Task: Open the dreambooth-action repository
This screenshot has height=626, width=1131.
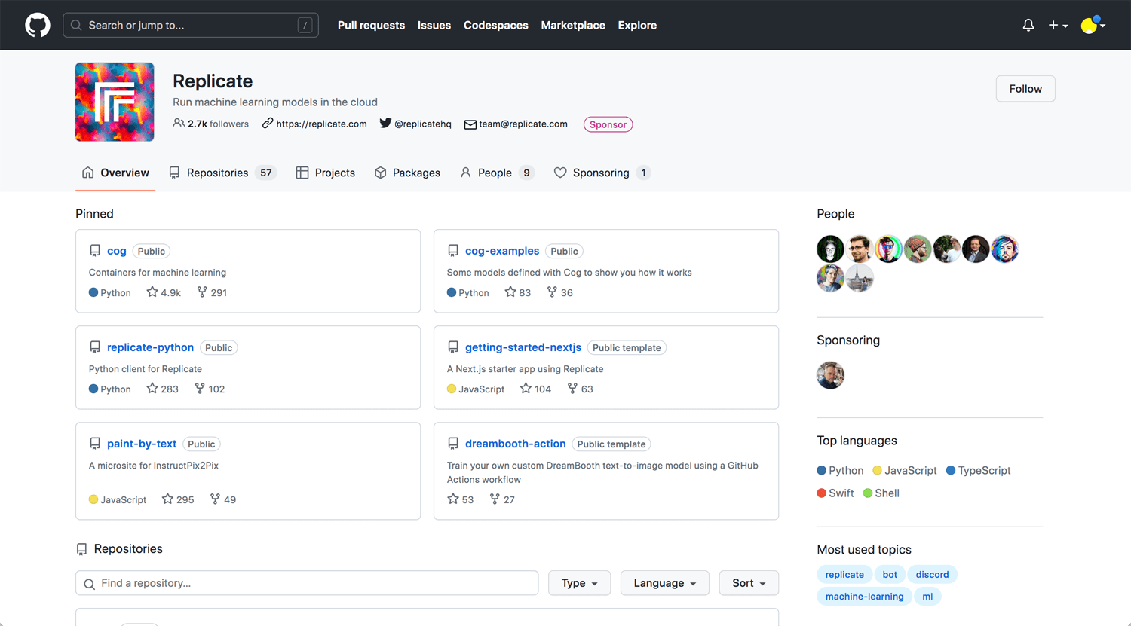Action: 516,444
